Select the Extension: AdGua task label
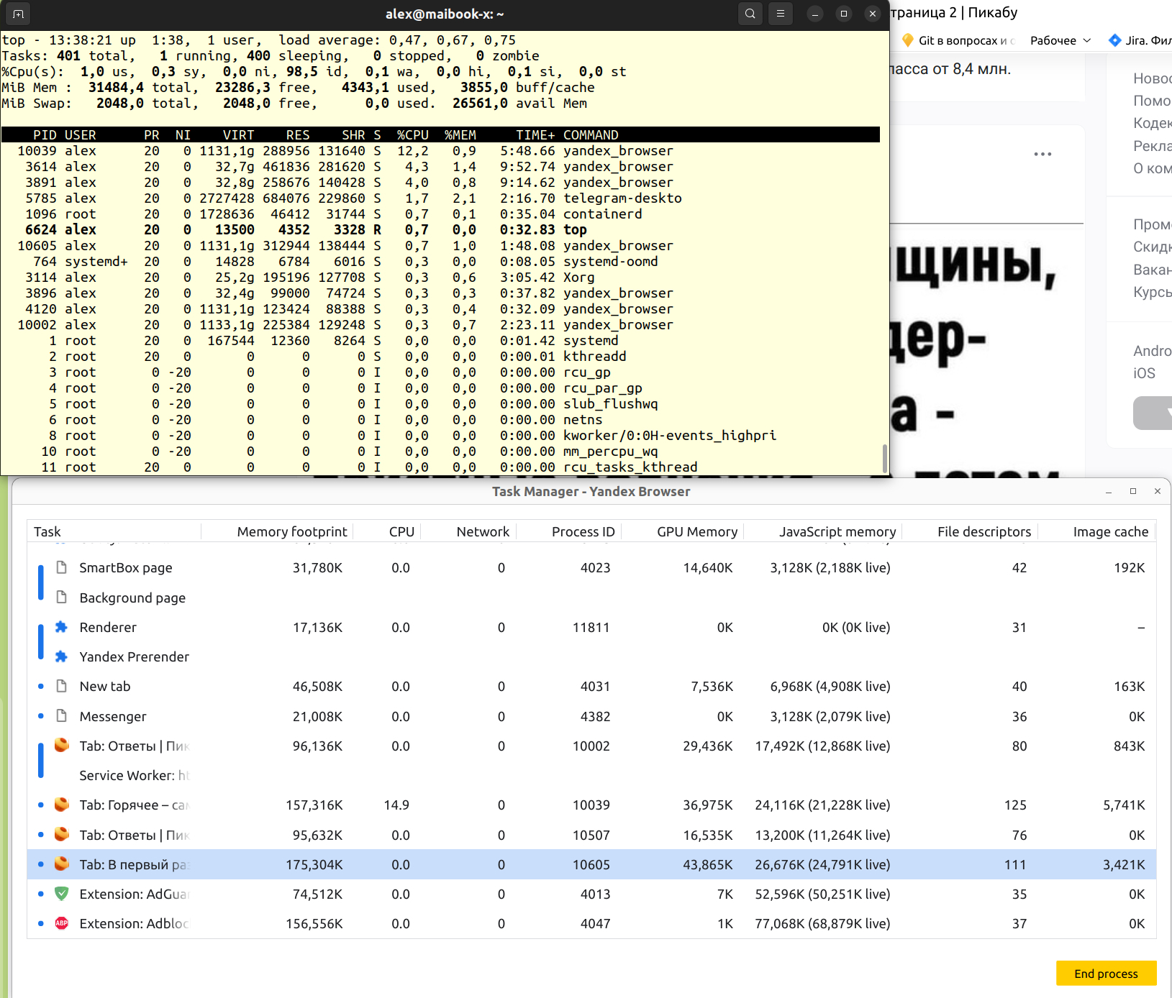This screenshot has height=998, width=1172. click(135, 894)
